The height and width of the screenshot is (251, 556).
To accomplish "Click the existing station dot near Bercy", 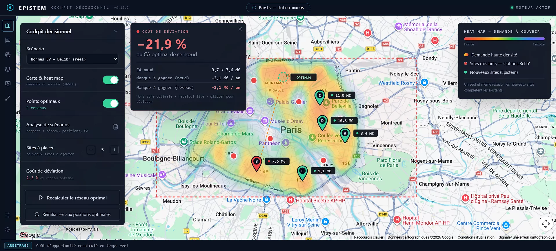I will pyautogui.click(x=324, y=160).
